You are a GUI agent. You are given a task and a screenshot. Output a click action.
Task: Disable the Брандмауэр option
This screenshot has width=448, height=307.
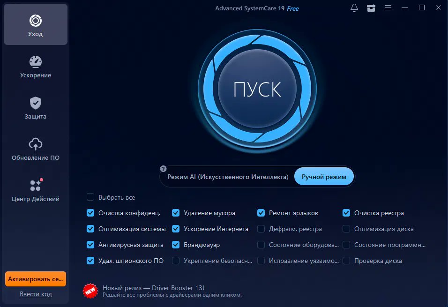[176, 245]
